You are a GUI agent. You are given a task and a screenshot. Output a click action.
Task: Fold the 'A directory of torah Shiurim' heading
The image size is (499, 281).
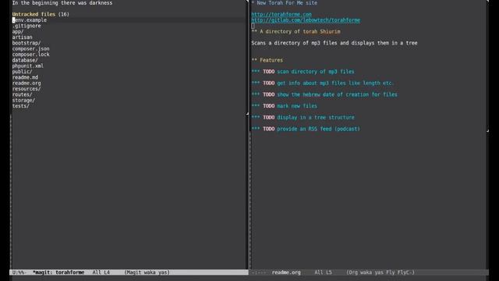pos(296,31)
